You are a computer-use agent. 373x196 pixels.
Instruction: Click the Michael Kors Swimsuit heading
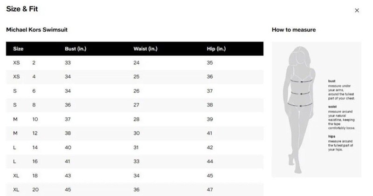37,30
